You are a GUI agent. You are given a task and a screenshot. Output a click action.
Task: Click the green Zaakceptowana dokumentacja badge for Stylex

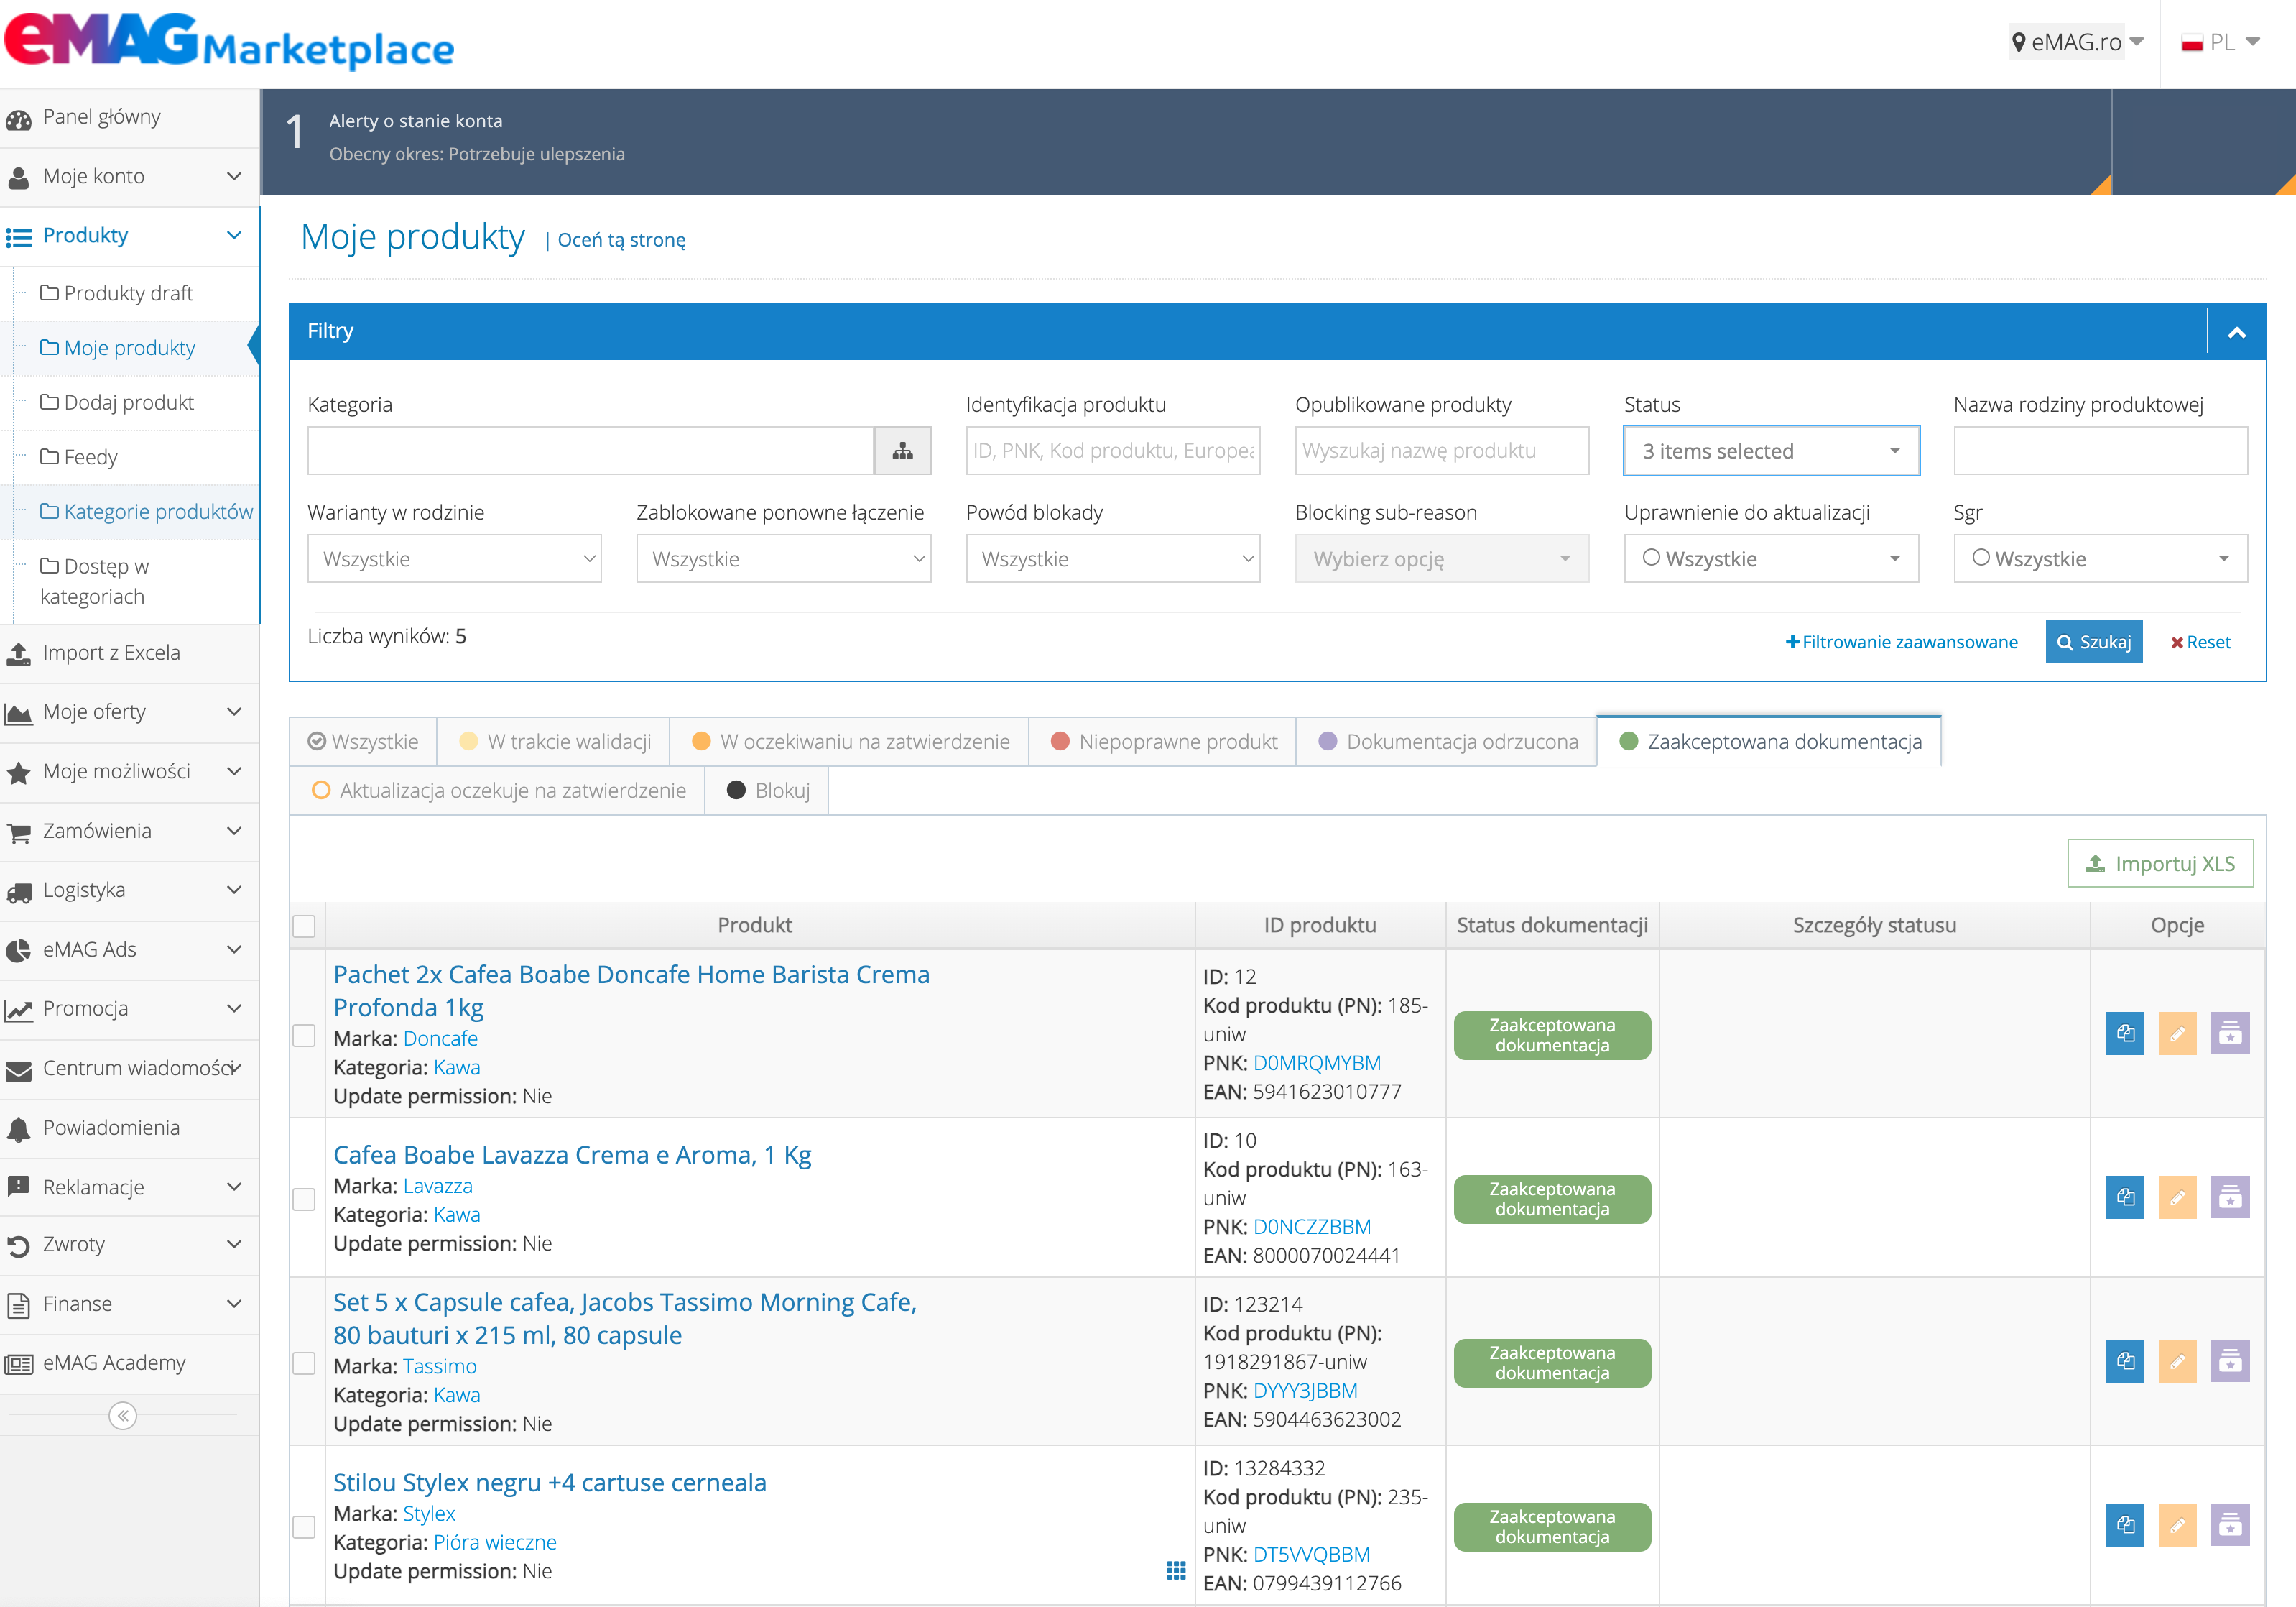point(1552,1527)
